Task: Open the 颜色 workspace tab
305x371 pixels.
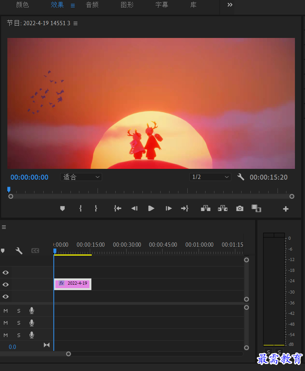Action: pyautogui.click(x=22, y=5)
